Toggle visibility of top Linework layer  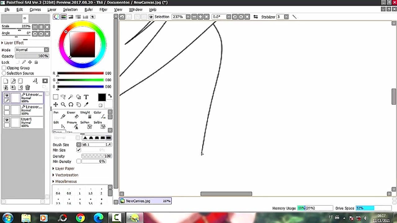point(7,95)
